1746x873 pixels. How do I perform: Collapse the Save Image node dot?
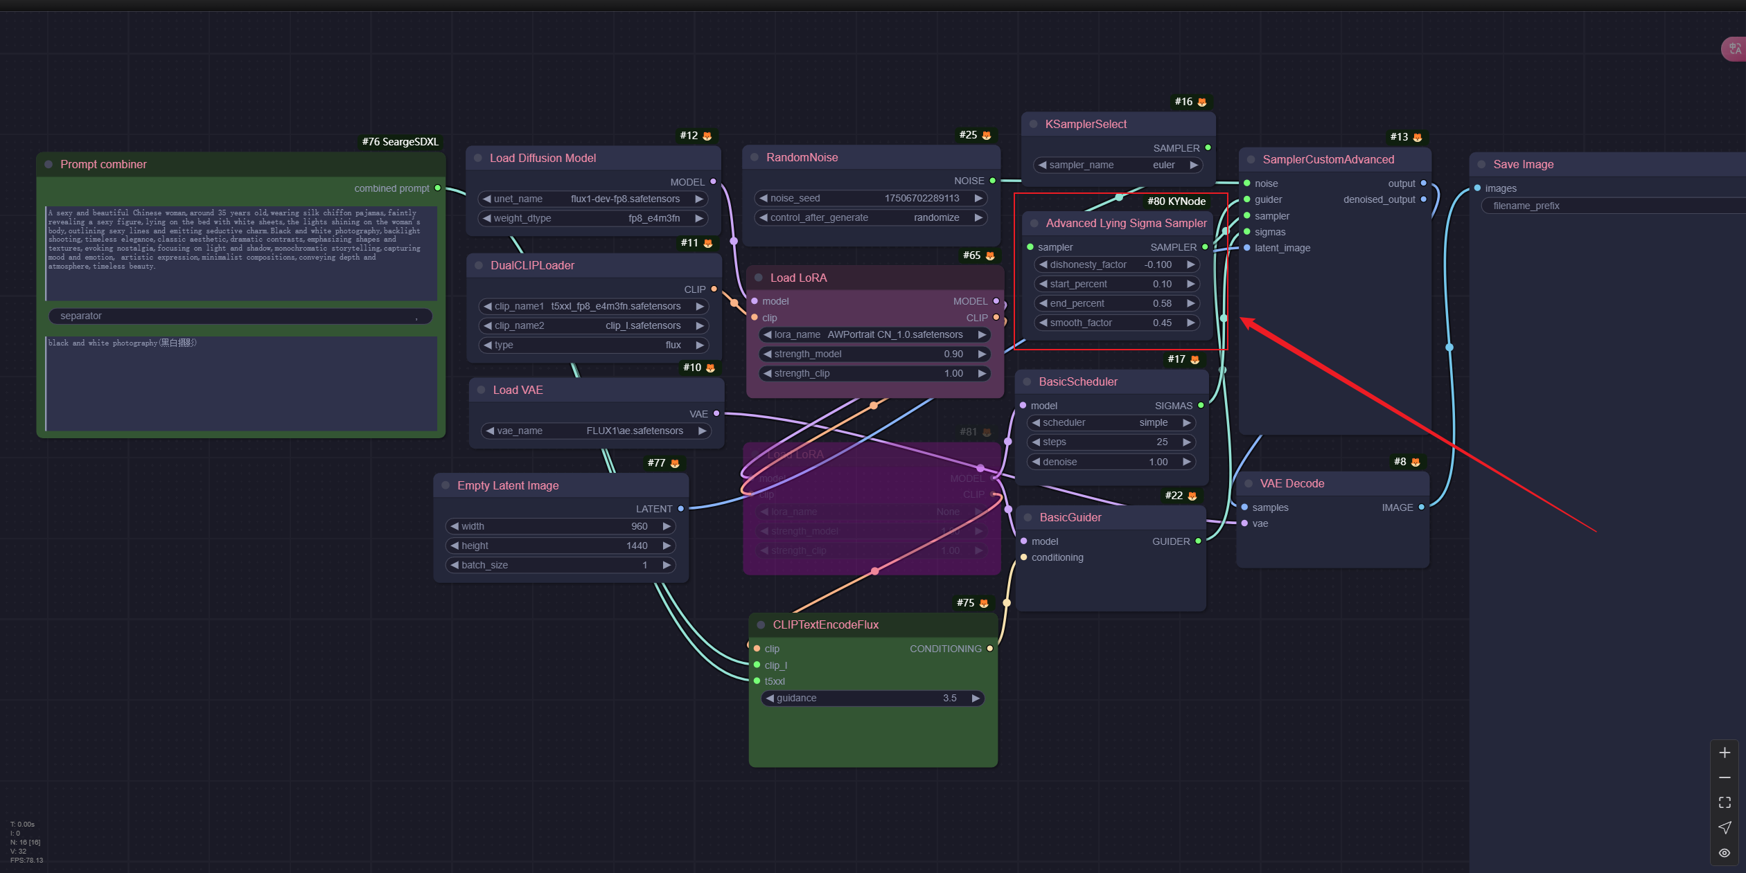point(1481,164)
